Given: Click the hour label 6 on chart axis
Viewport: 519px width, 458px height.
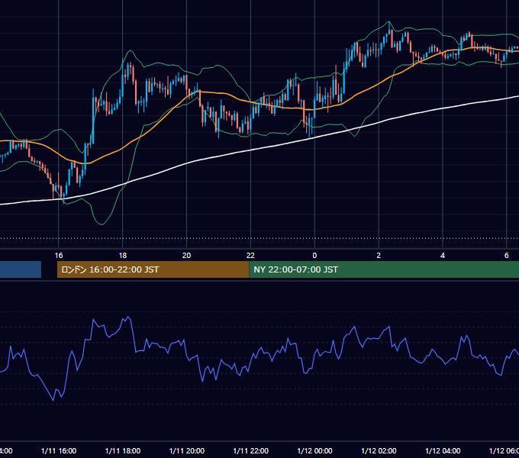Looking at the screenshot, I should coord(507,256).
